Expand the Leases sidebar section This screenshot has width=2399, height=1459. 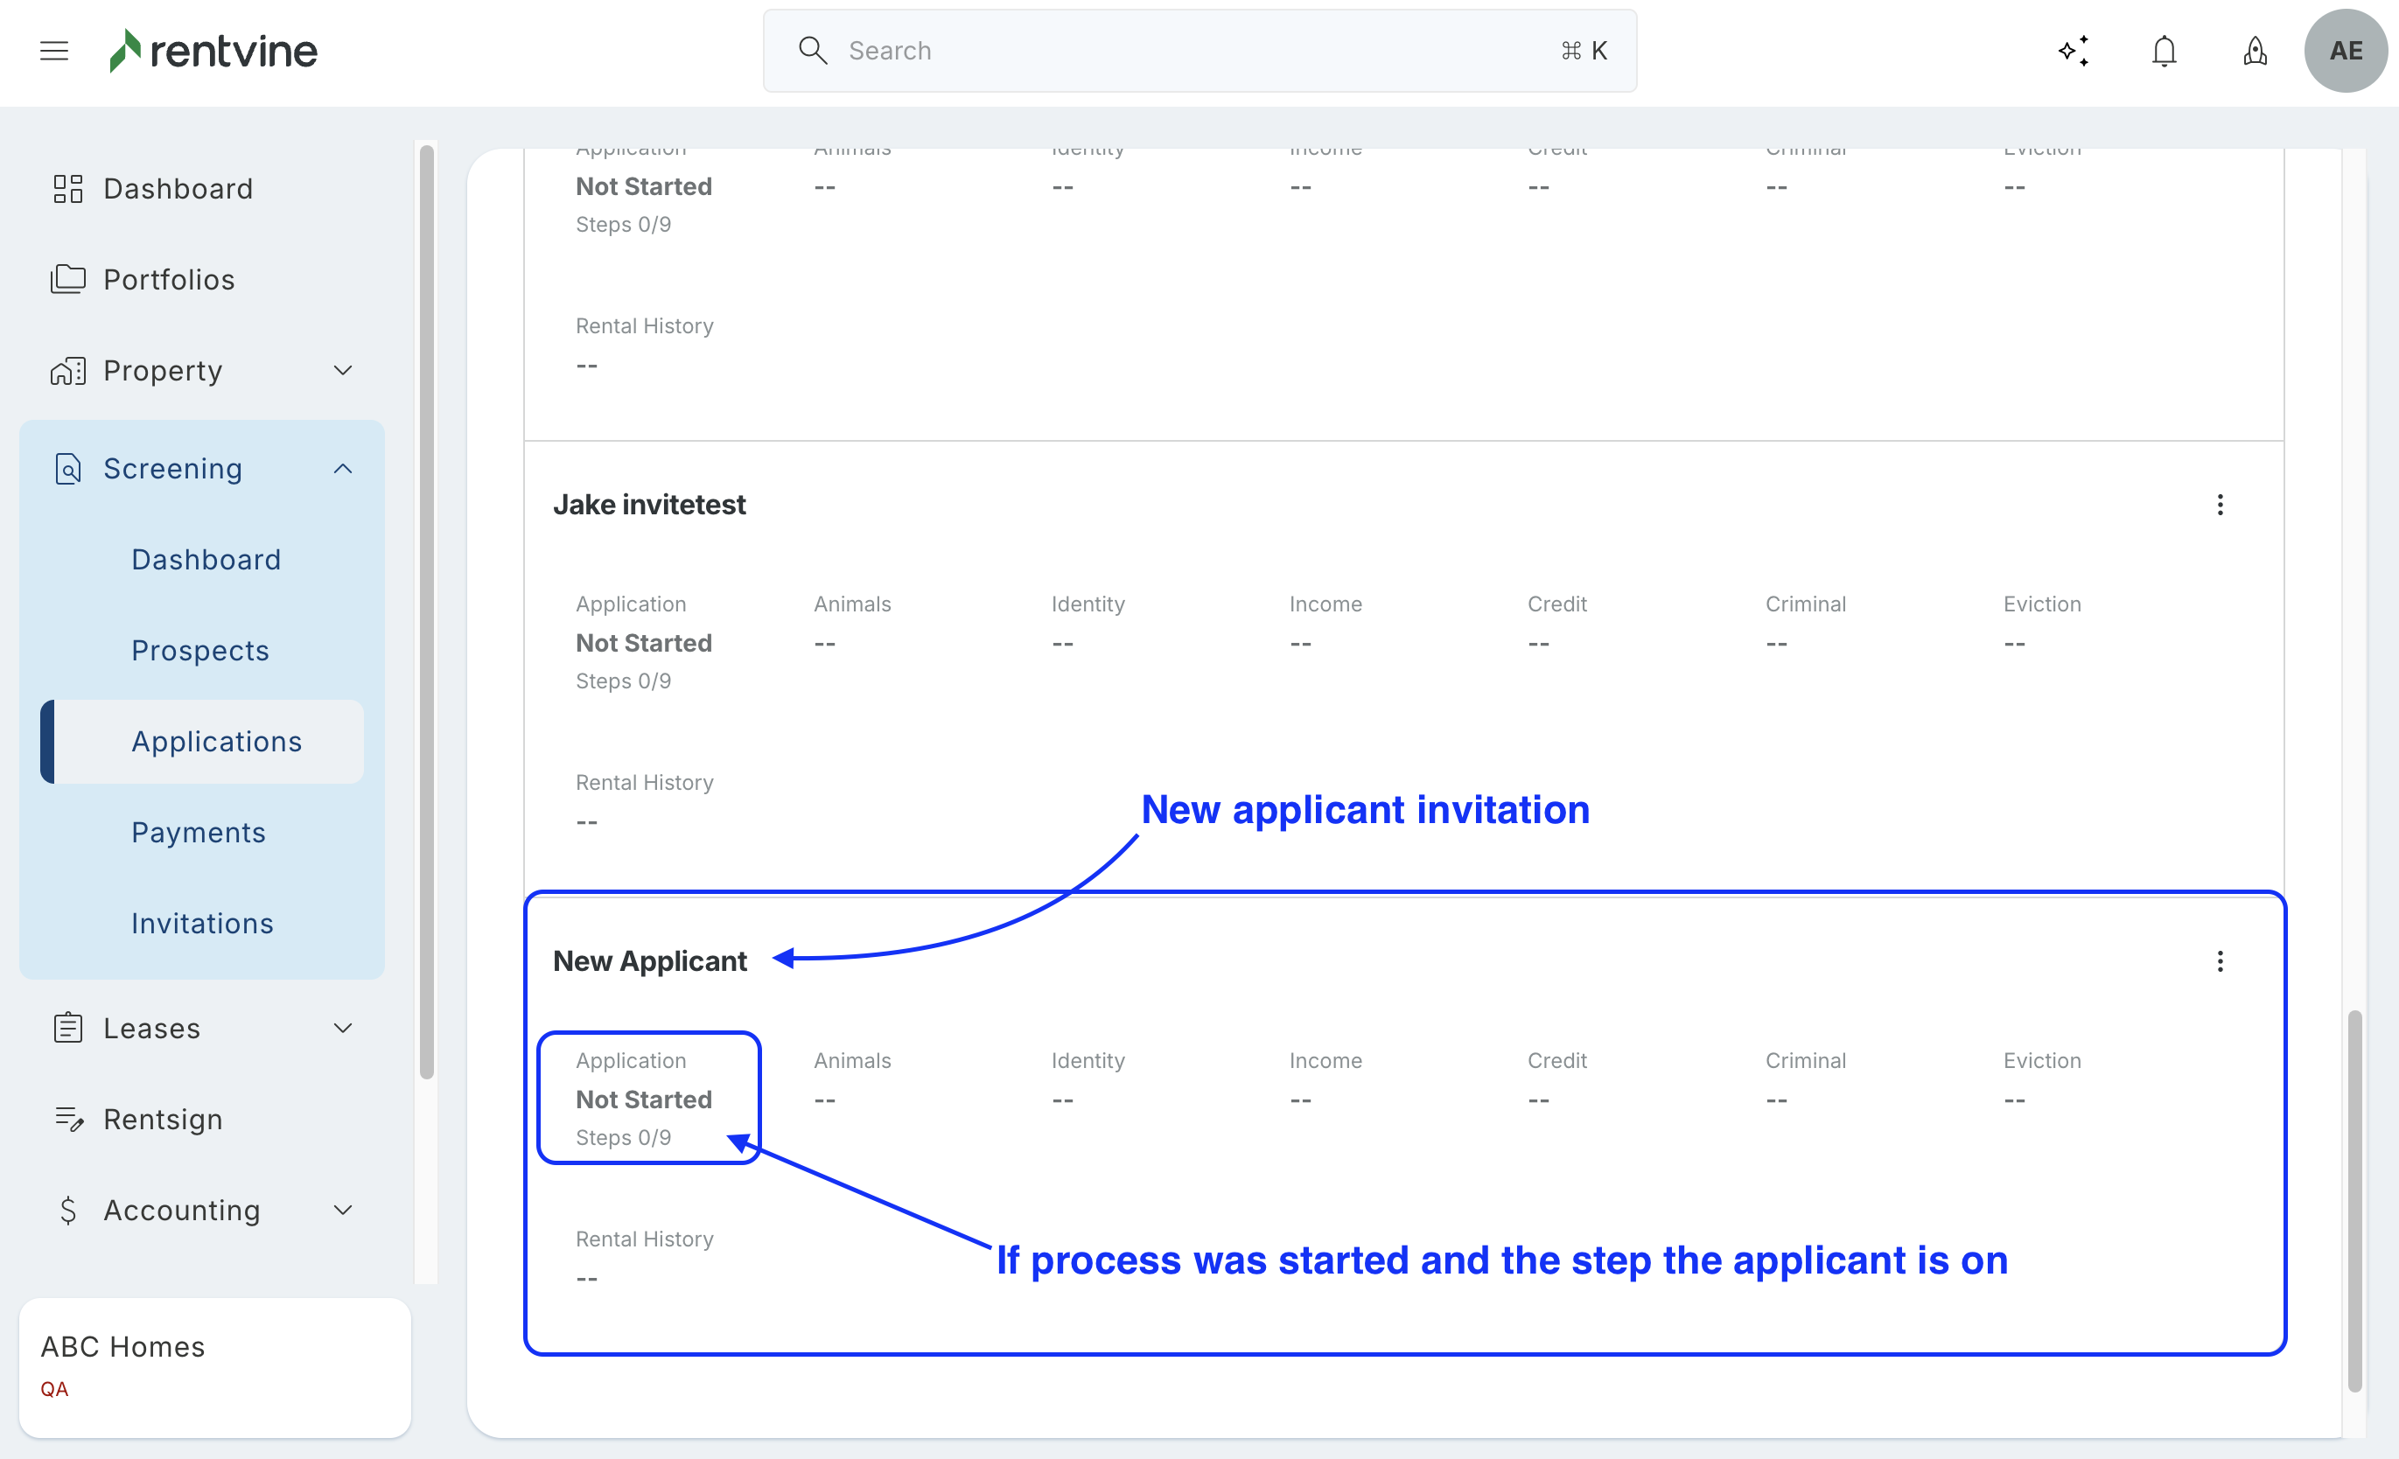coord(343,1029)
